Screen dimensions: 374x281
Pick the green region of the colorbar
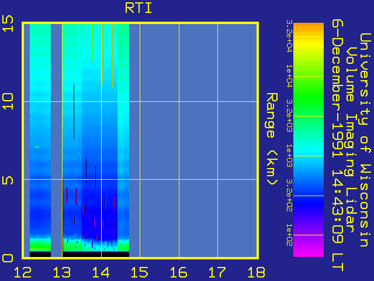click(x=309, y=95)
